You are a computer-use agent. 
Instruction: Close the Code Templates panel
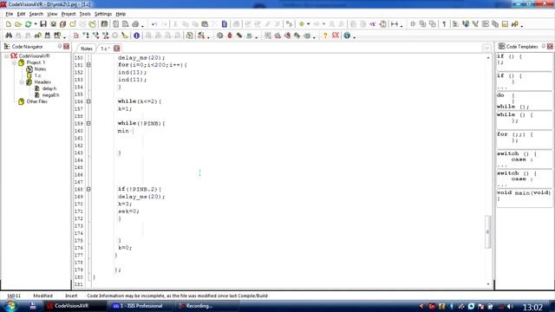[550, 46]
